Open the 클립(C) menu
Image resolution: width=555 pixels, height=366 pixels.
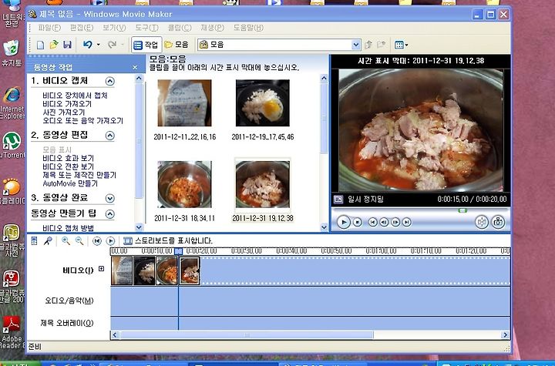click(x=180, y=28)
